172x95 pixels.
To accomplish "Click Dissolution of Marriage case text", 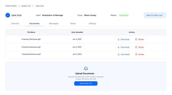I will [x=53, y=15].
